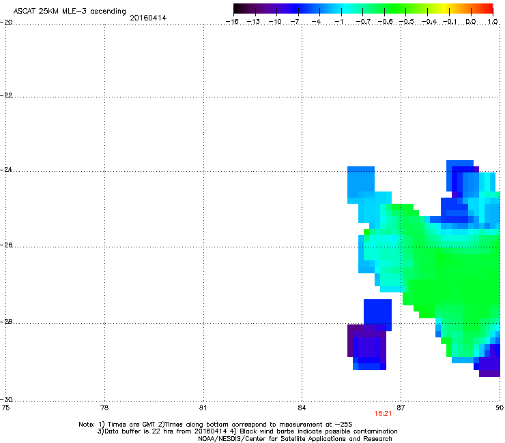Click the -0.7 colorbar tick label
Screen dimensions: 505x443
click(363, 22)
